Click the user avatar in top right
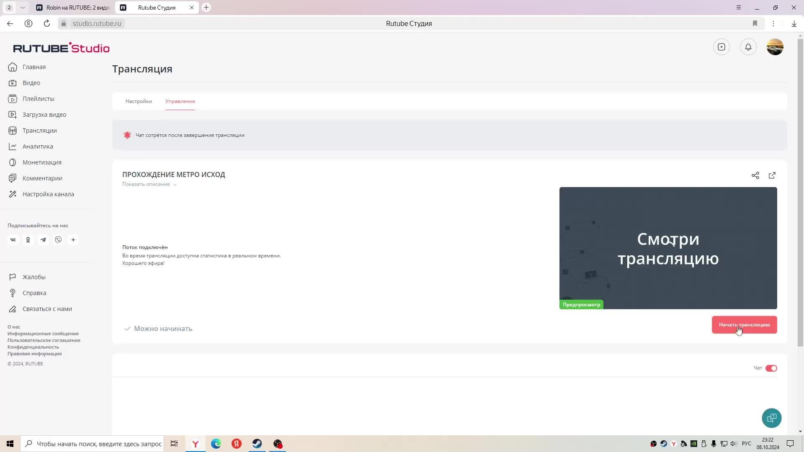804x452 pixels. (x=775, y=47)
